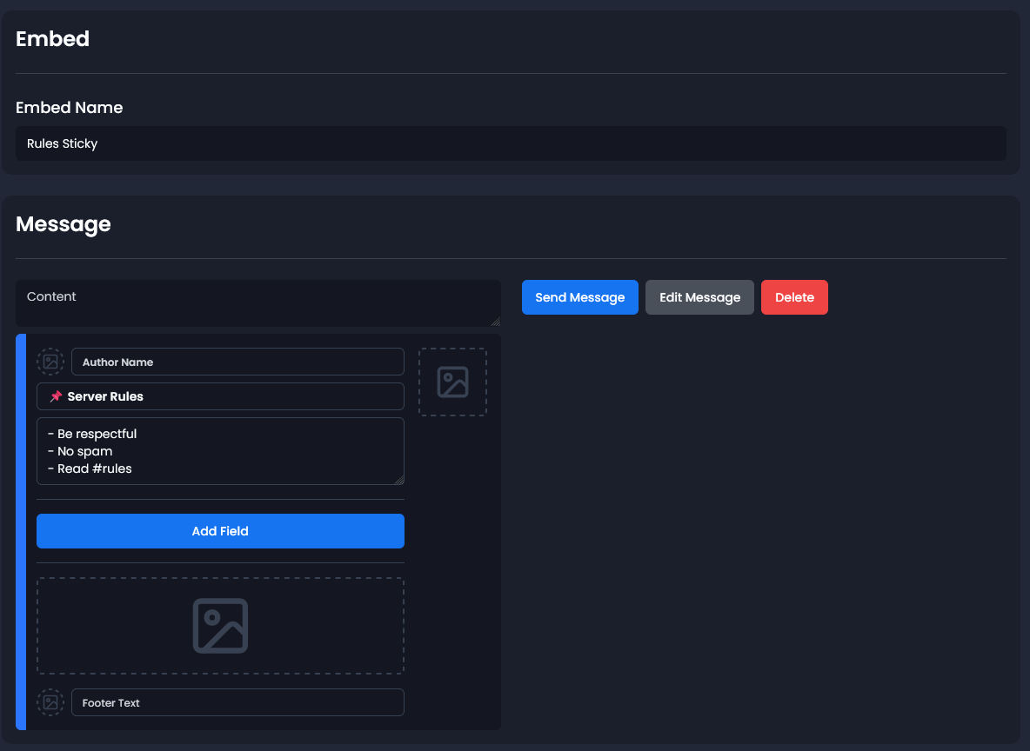
Task: Click the pin emoji beside Server Rules
Action: 55,396
